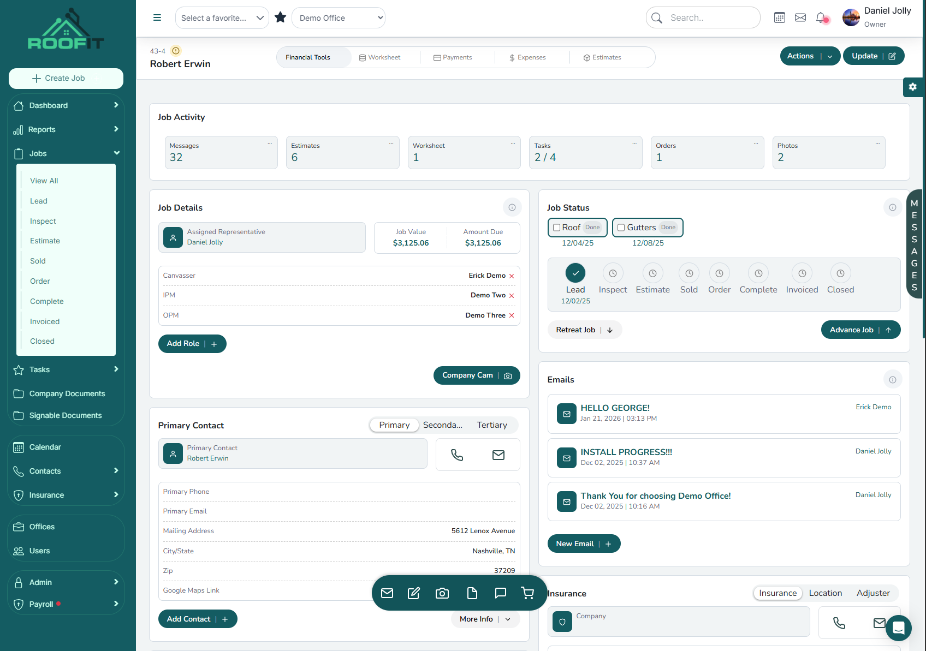
Task: Select the Tertiary contact tab
Action: (491, 425)
